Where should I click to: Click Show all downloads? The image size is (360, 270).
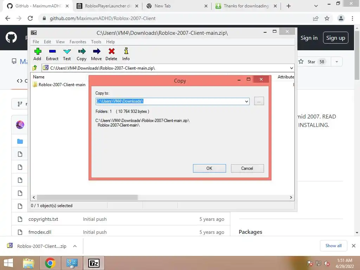click(x=333, y=246)
